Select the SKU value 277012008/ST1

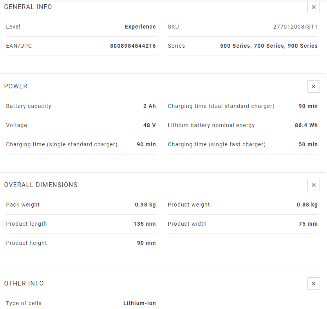pyautogui.click(x=295, y=27)
